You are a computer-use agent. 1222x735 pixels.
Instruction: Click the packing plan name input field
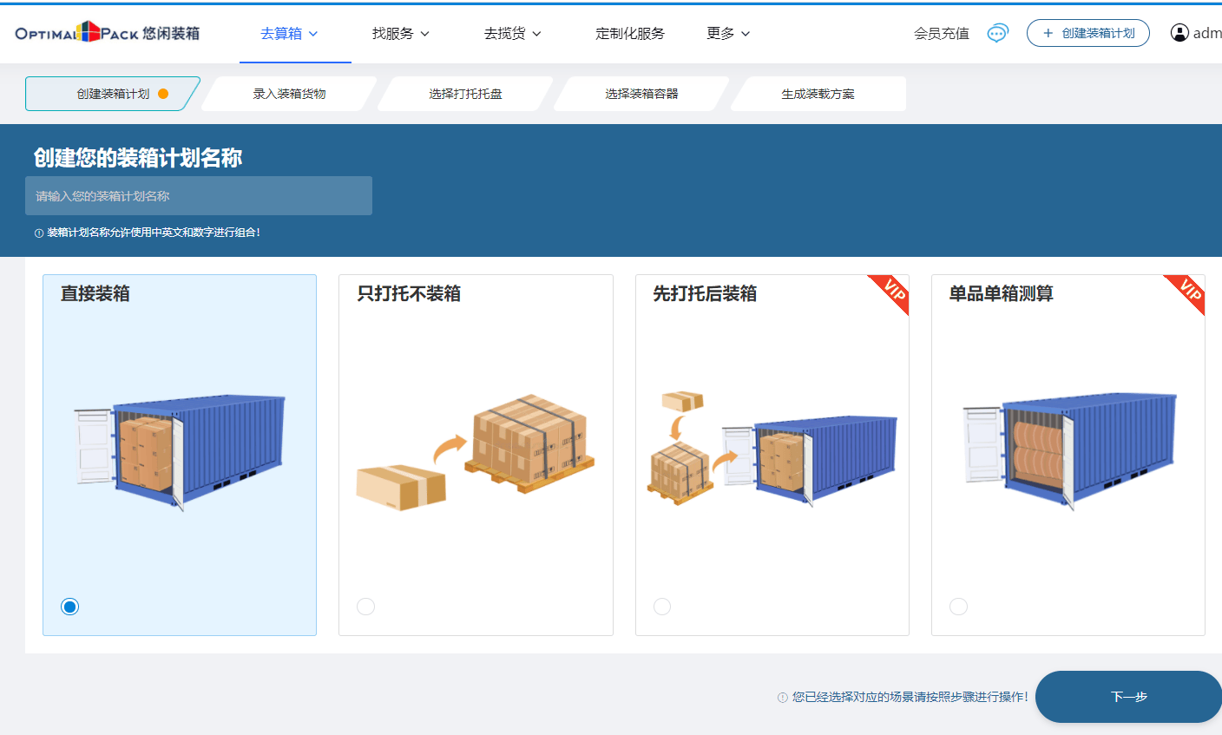click(199, 196)
